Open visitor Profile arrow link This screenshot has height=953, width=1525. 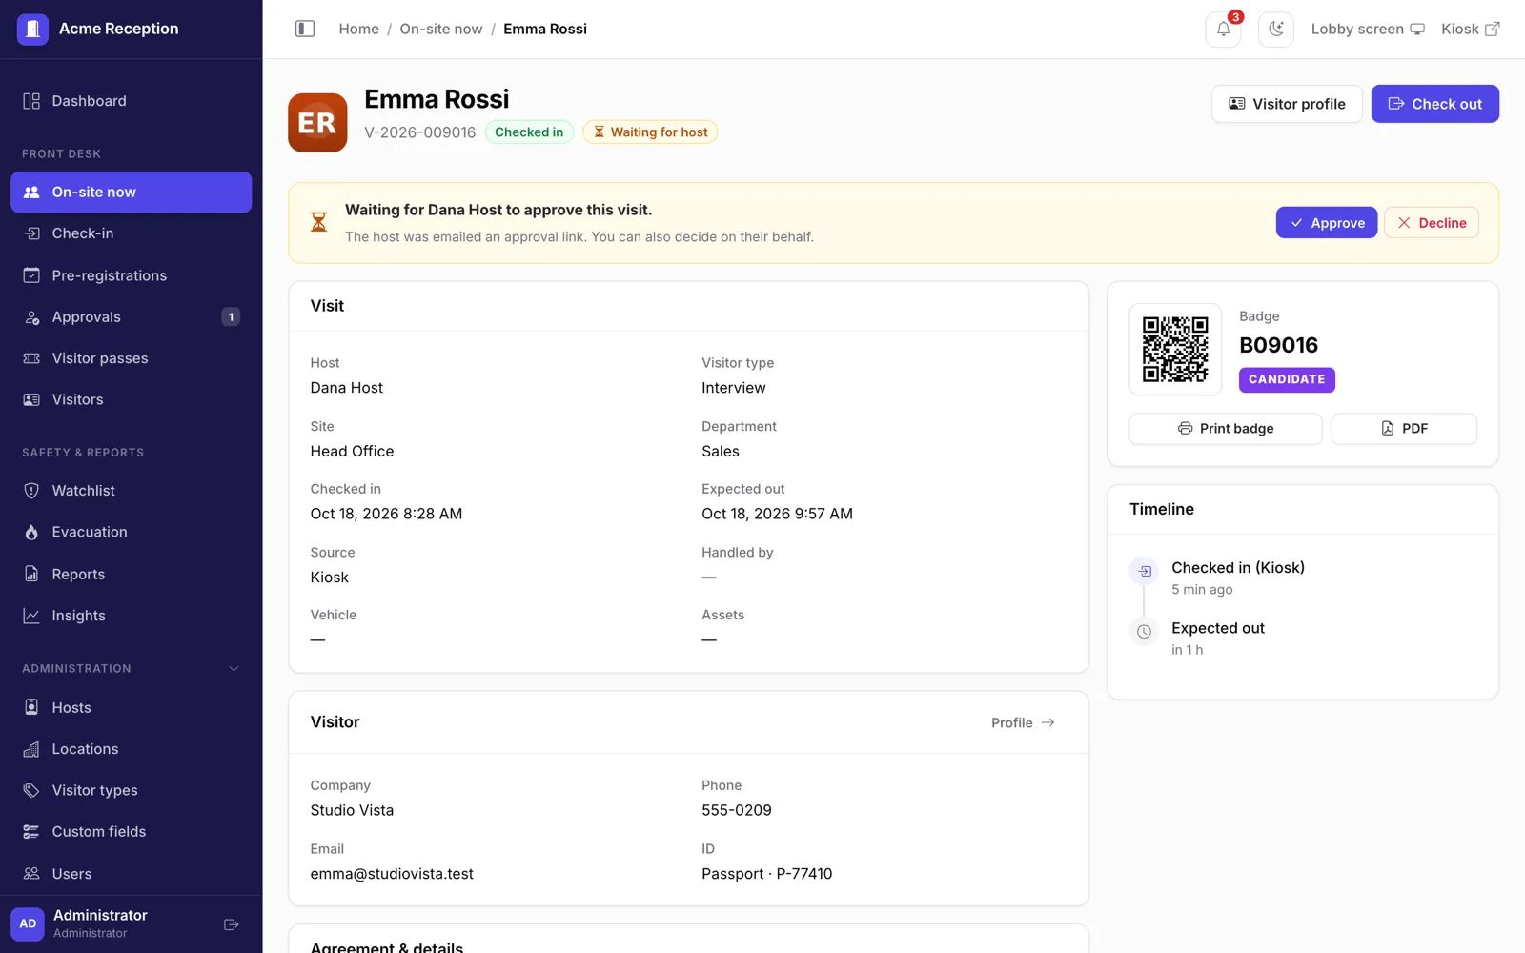pyautogui.click(x=1023, y=722)
